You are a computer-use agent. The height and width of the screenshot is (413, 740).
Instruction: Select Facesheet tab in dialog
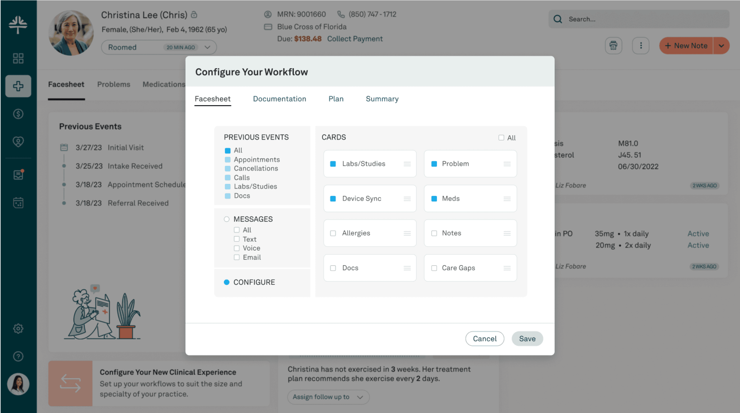213,99
